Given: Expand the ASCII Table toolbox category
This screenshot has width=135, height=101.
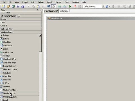Looking at the screenshot, I should click(x=21, y=13).
